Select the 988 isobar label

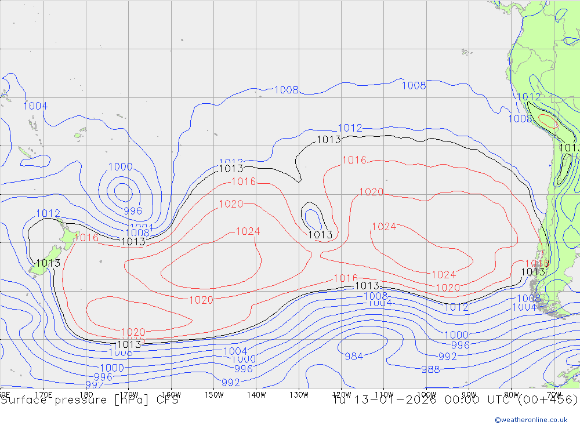[x=430, y=369]
